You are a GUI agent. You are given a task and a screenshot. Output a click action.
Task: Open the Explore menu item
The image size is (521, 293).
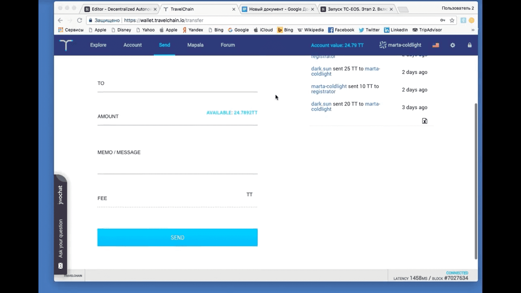pos(98,45)
